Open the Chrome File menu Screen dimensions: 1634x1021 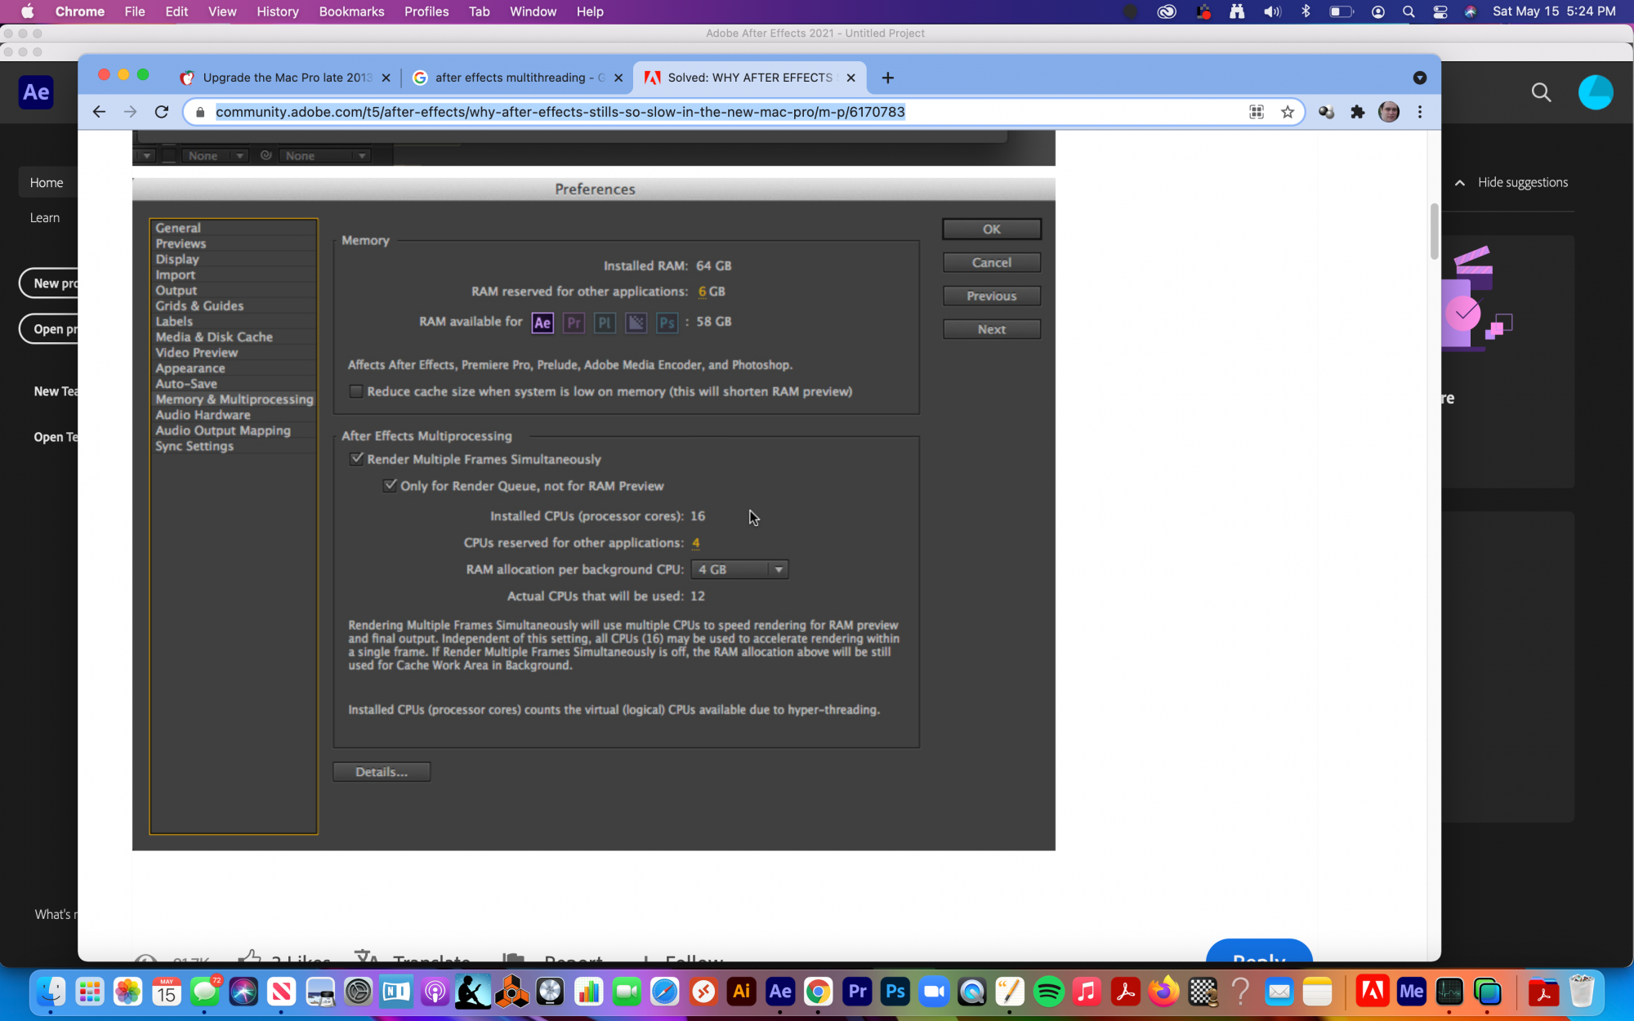[135, 11]
